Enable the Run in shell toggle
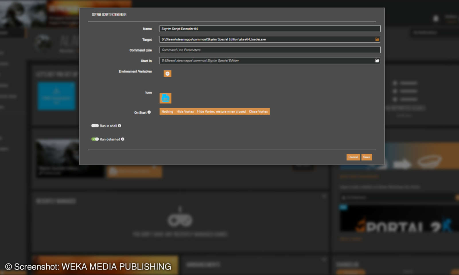The width and height of the screenshot is (459, 275). 95,125
